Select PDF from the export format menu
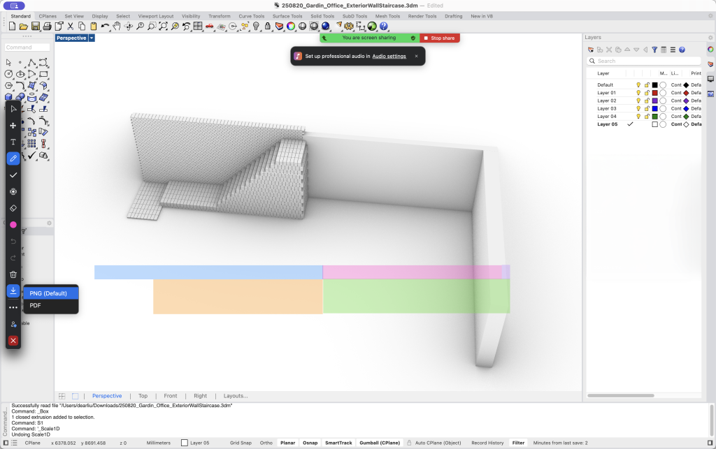This screenshot has height=449, width=716. pos(35,306)
